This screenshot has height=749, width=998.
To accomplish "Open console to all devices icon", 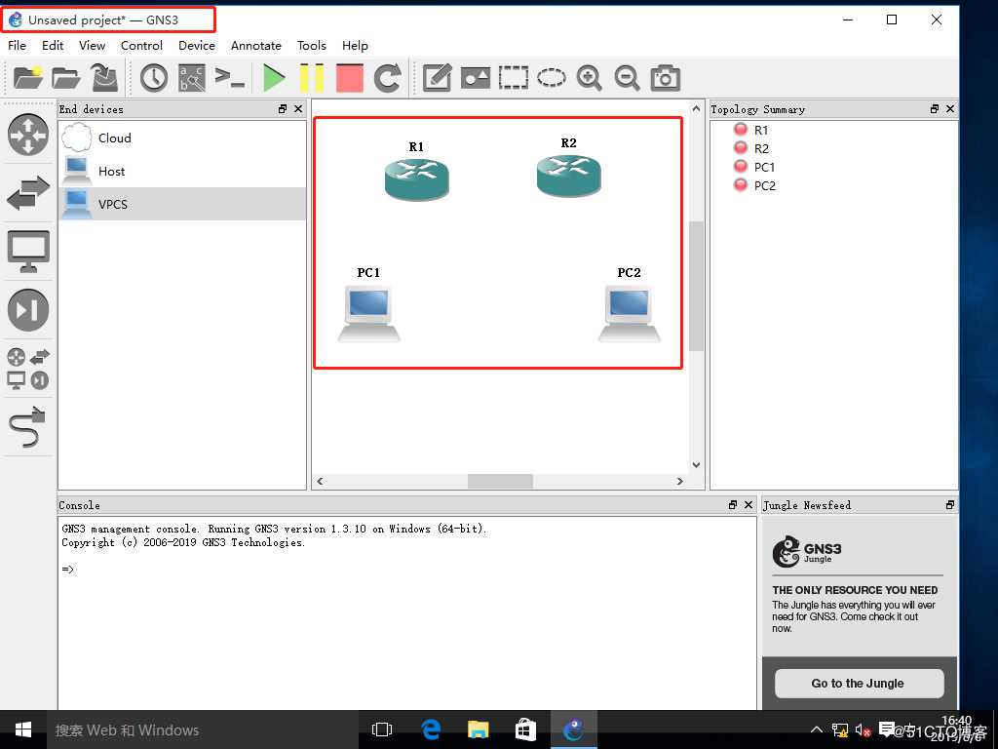I will click(x=229, y=78).
